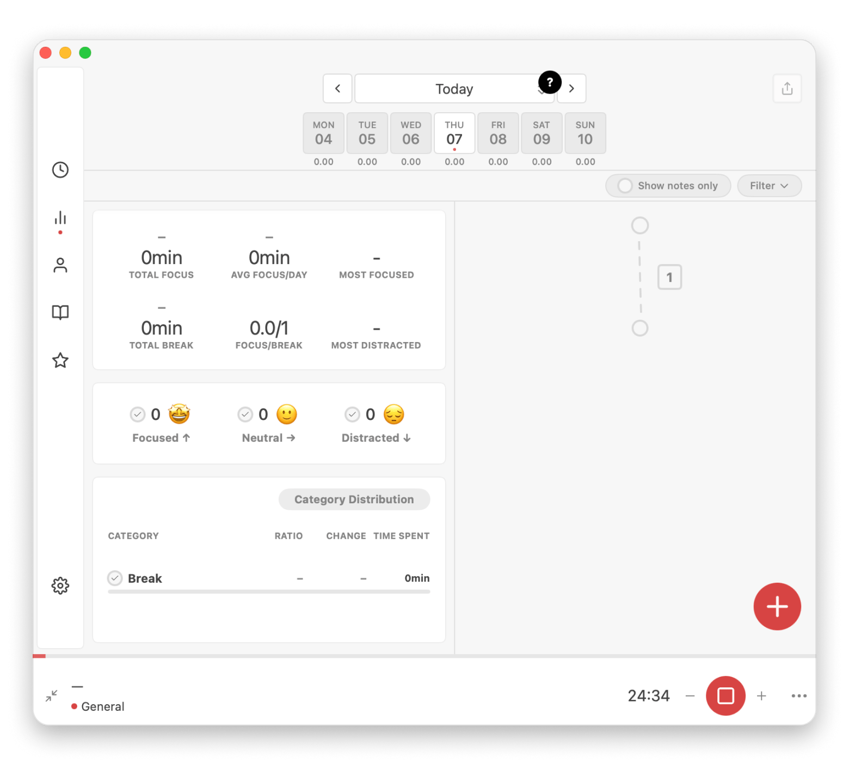Click the green macOS fullscreen button
The width and height of the screenshot is (849, 769).
[x=85, y=53]
